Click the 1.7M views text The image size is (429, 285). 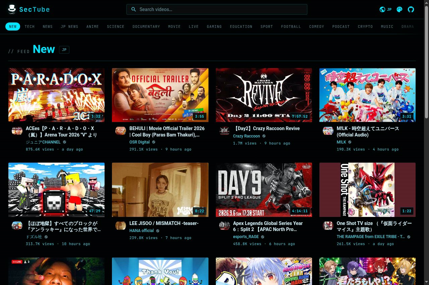tap(245, 143)
